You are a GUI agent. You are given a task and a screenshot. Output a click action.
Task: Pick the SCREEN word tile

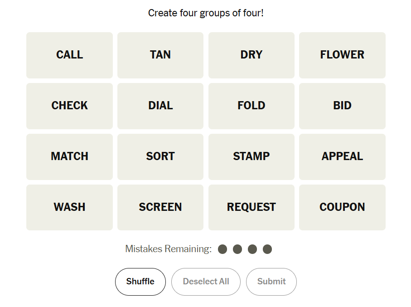(160, 207)
